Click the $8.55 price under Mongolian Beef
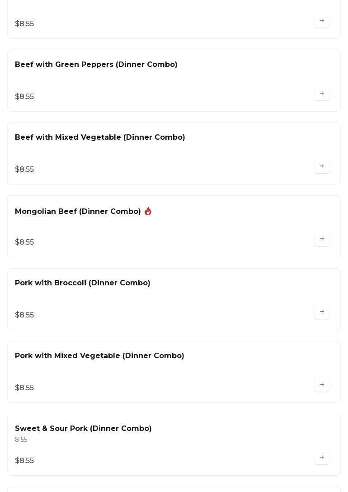The image size is (348, 492). coord(24,242)
